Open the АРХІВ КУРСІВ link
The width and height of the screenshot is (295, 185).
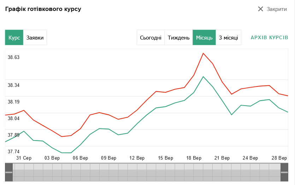tap(269, 37)
